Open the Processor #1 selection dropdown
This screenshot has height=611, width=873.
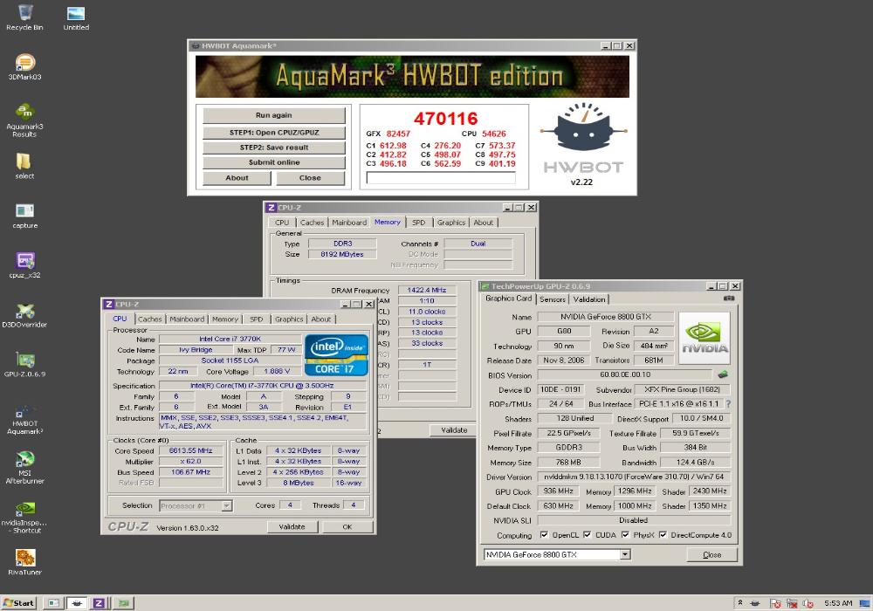tap(227, 506)
